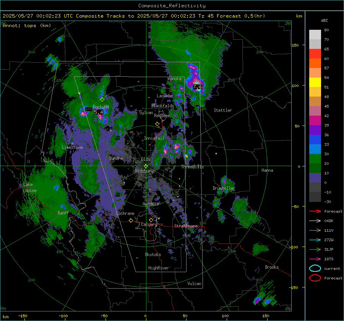Click the Lacombe city label

(165, 96)
